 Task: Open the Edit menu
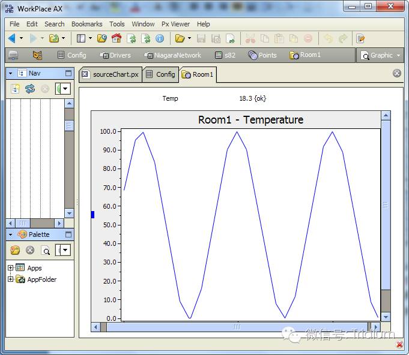32,24
